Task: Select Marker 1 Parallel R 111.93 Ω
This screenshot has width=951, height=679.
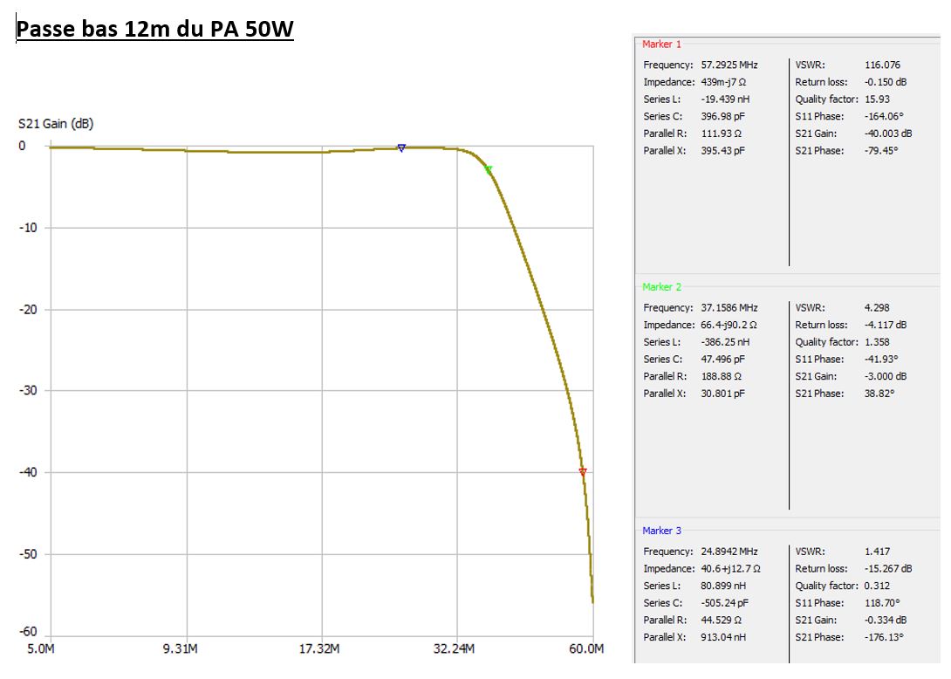Action: [722, 134]
